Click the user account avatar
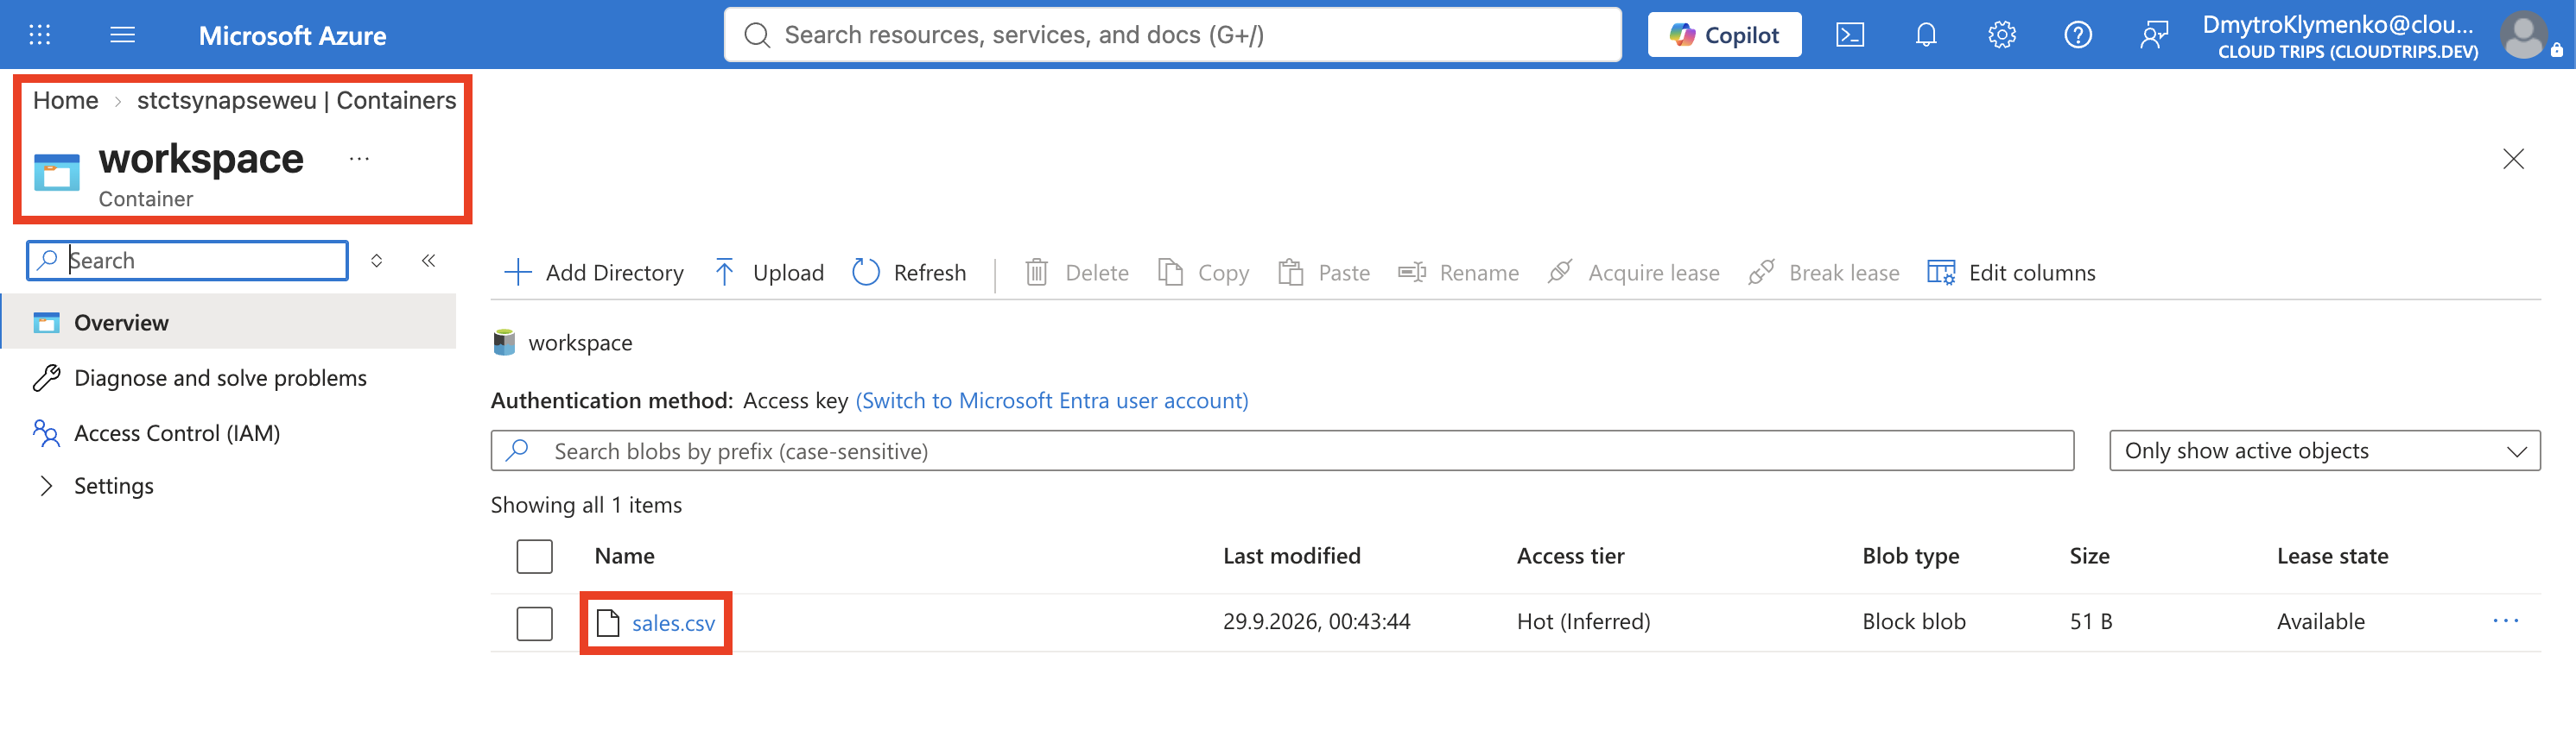This screenshot has width=2576, height=737. tap(2523, 35)
